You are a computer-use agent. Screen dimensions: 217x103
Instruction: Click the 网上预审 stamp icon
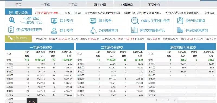(x=54, y=31)
